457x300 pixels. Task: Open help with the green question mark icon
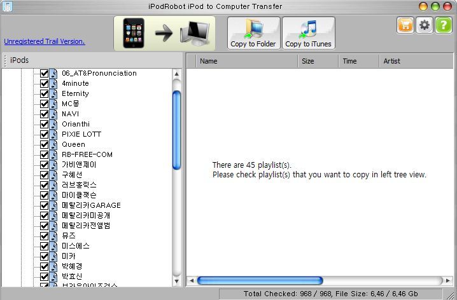[x=443, y=25]
